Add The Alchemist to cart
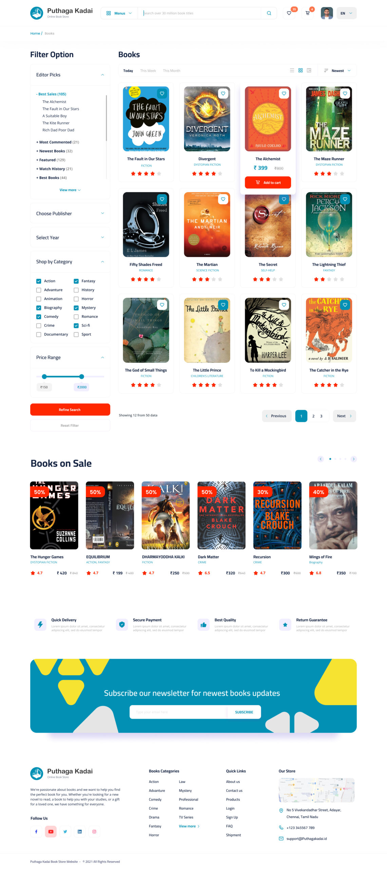This screenshot has width=387, height=870. (x=268, y=182)
